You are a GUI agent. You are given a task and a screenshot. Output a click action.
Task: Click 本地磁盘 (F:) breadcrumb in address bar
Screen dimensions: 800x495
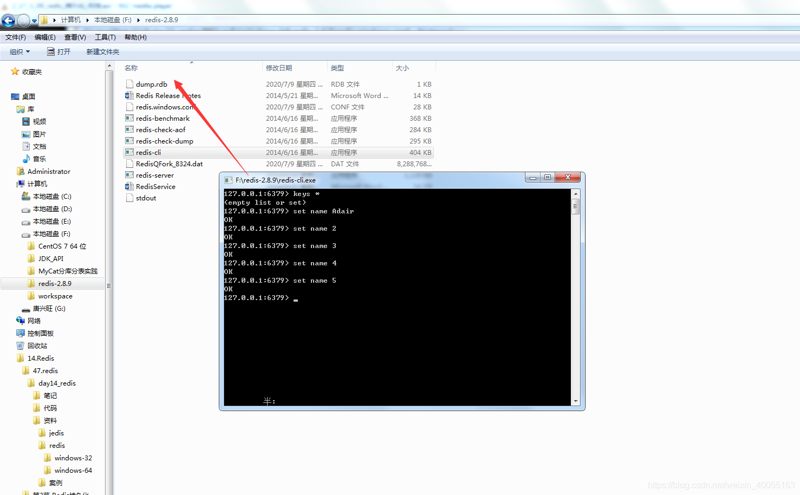pyautogui.click(x=113, y=20)
